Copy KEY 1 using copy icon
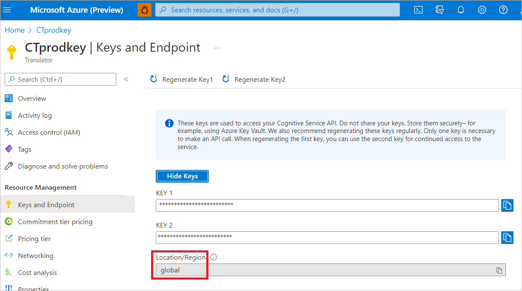This screenshot has height=291, width=522. (x=507, y=205)
